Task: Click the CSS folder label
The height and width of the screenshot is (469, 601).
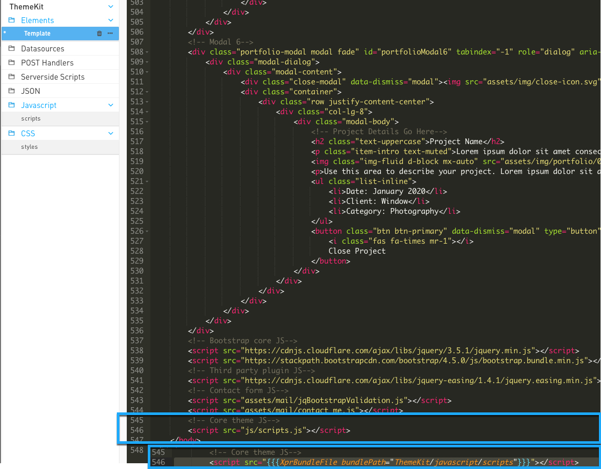Action: coord(28,133)
